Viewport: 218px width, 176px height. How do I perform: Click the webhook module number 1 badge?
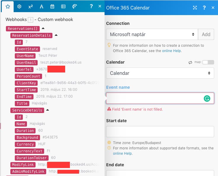[x=31, y=20]
